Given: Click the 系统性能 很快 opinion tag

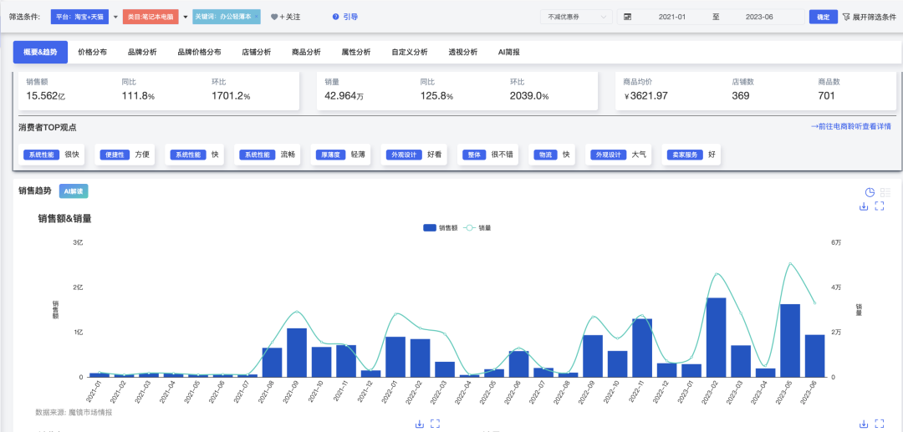Looking at the screenshot, I should (x=51, y=155).
